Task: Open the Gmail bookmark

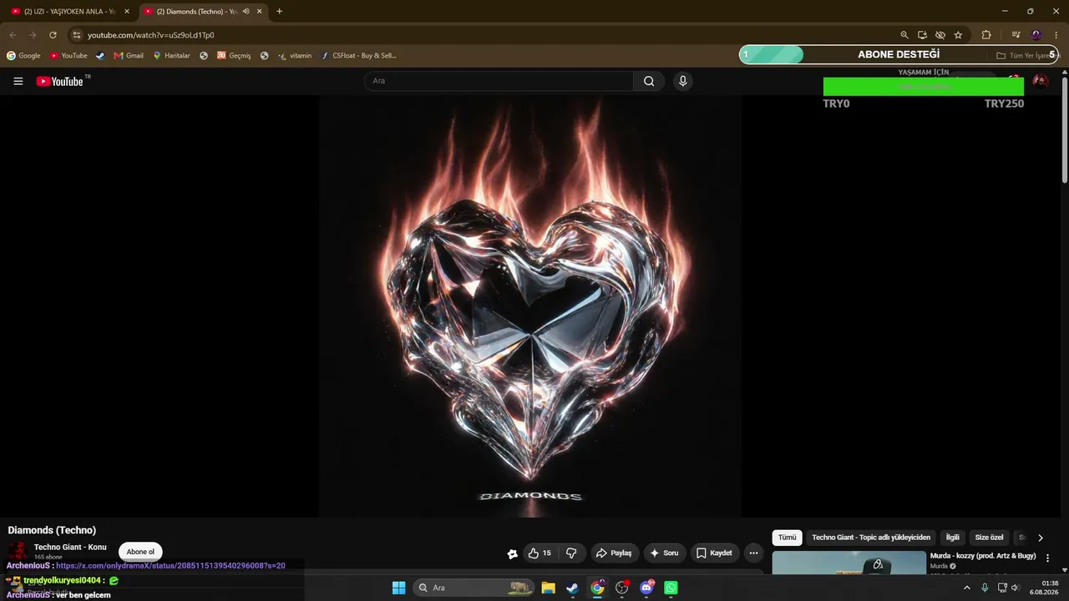Action: [129, 56]
